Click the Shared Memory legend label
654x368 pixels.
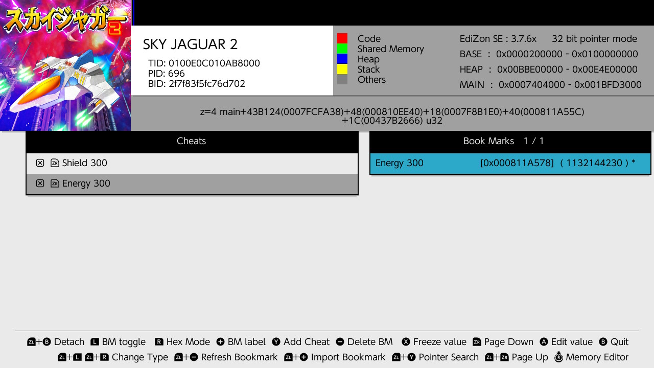pos(391,49)
